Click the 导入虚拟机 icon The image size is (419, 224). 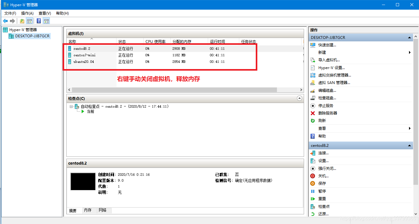313,60
